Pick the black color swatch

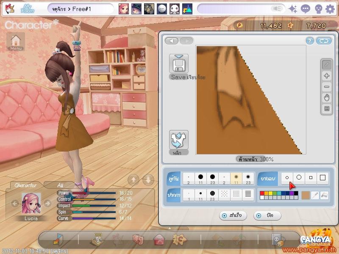(296, 193)
